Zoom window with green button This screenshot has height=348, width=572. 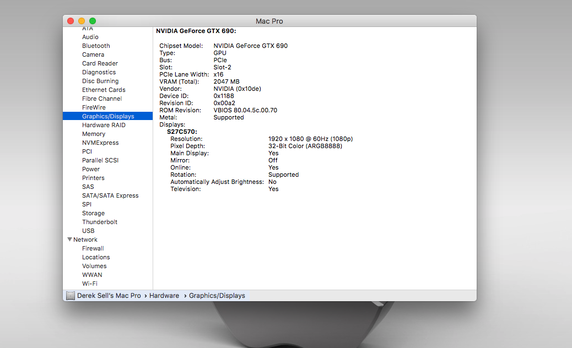coord(93,21)
